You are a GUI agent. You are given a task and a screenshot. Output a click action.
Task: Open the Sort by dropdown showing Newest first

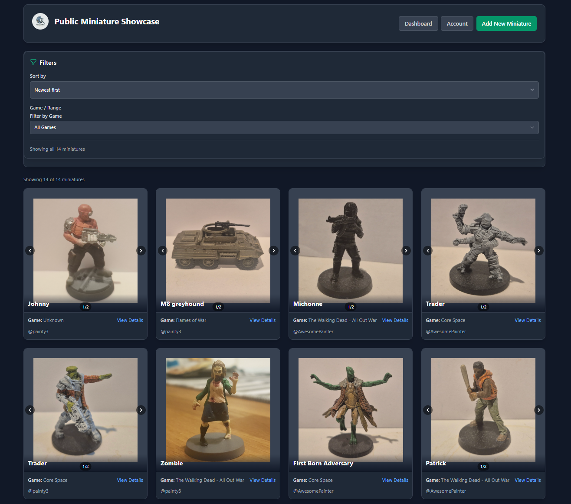pos(284,90)
